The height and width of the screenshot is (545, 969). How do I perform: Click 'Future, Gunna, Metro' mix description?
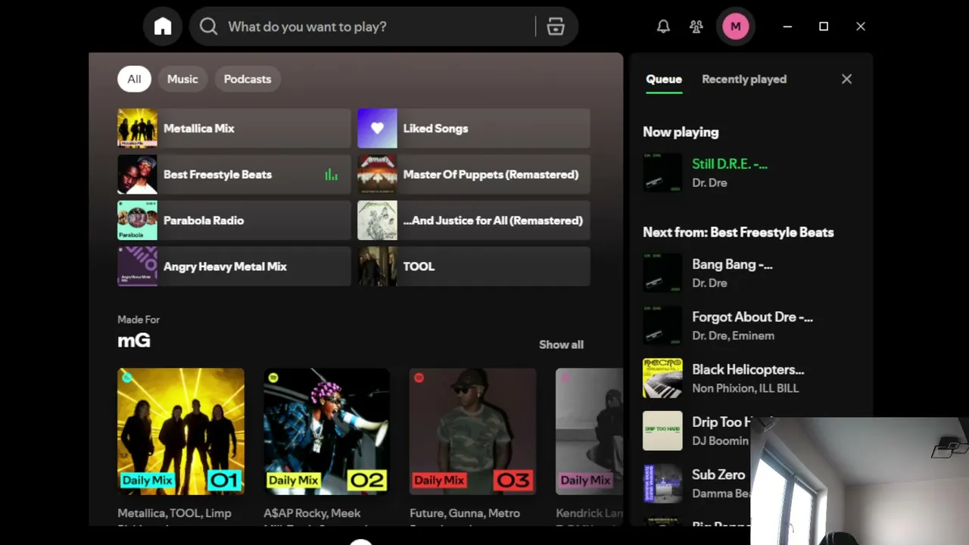point(465,513)
